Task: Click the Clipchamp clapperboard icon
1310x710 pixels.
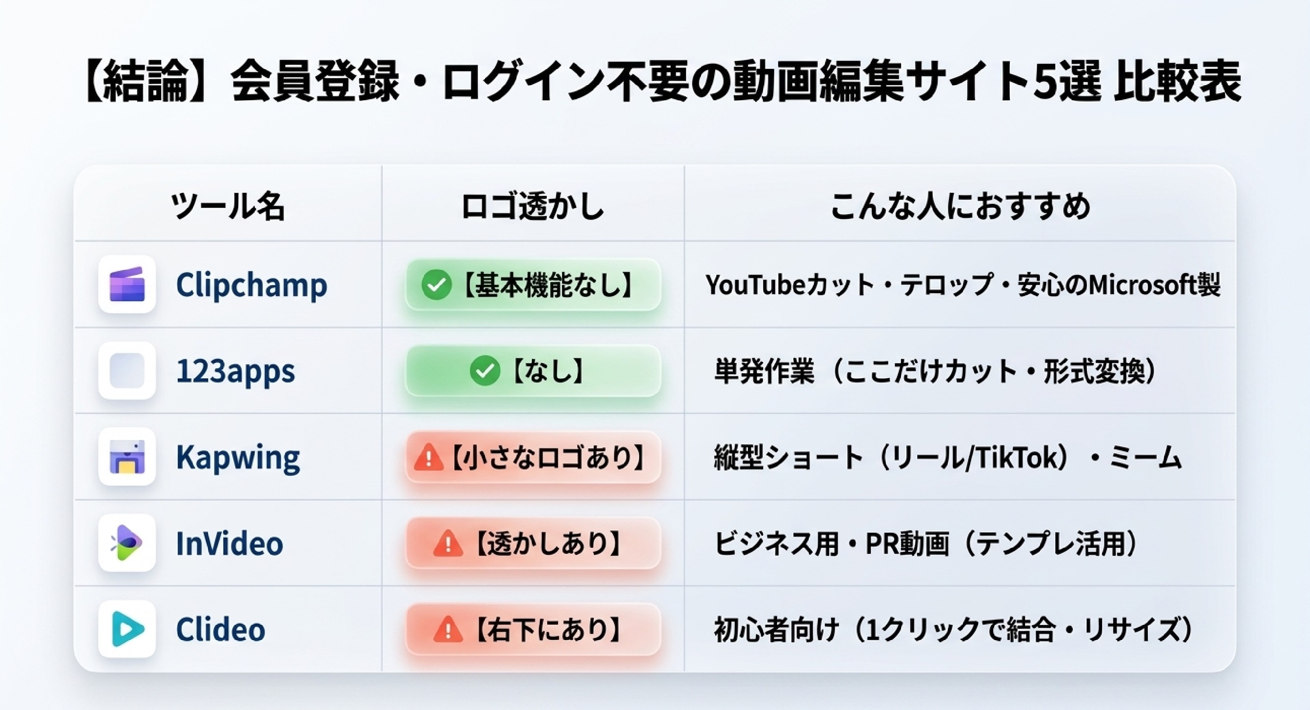Action: click(127, 284)
